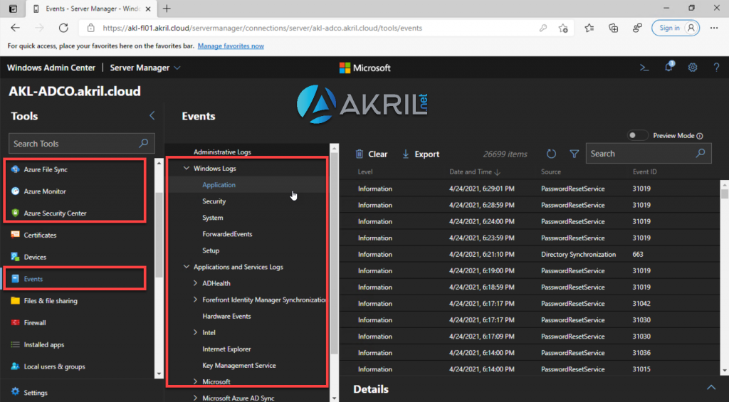
Task: Sort by Date and Time column
Action: pyautogui.click(x=475, y=172)
